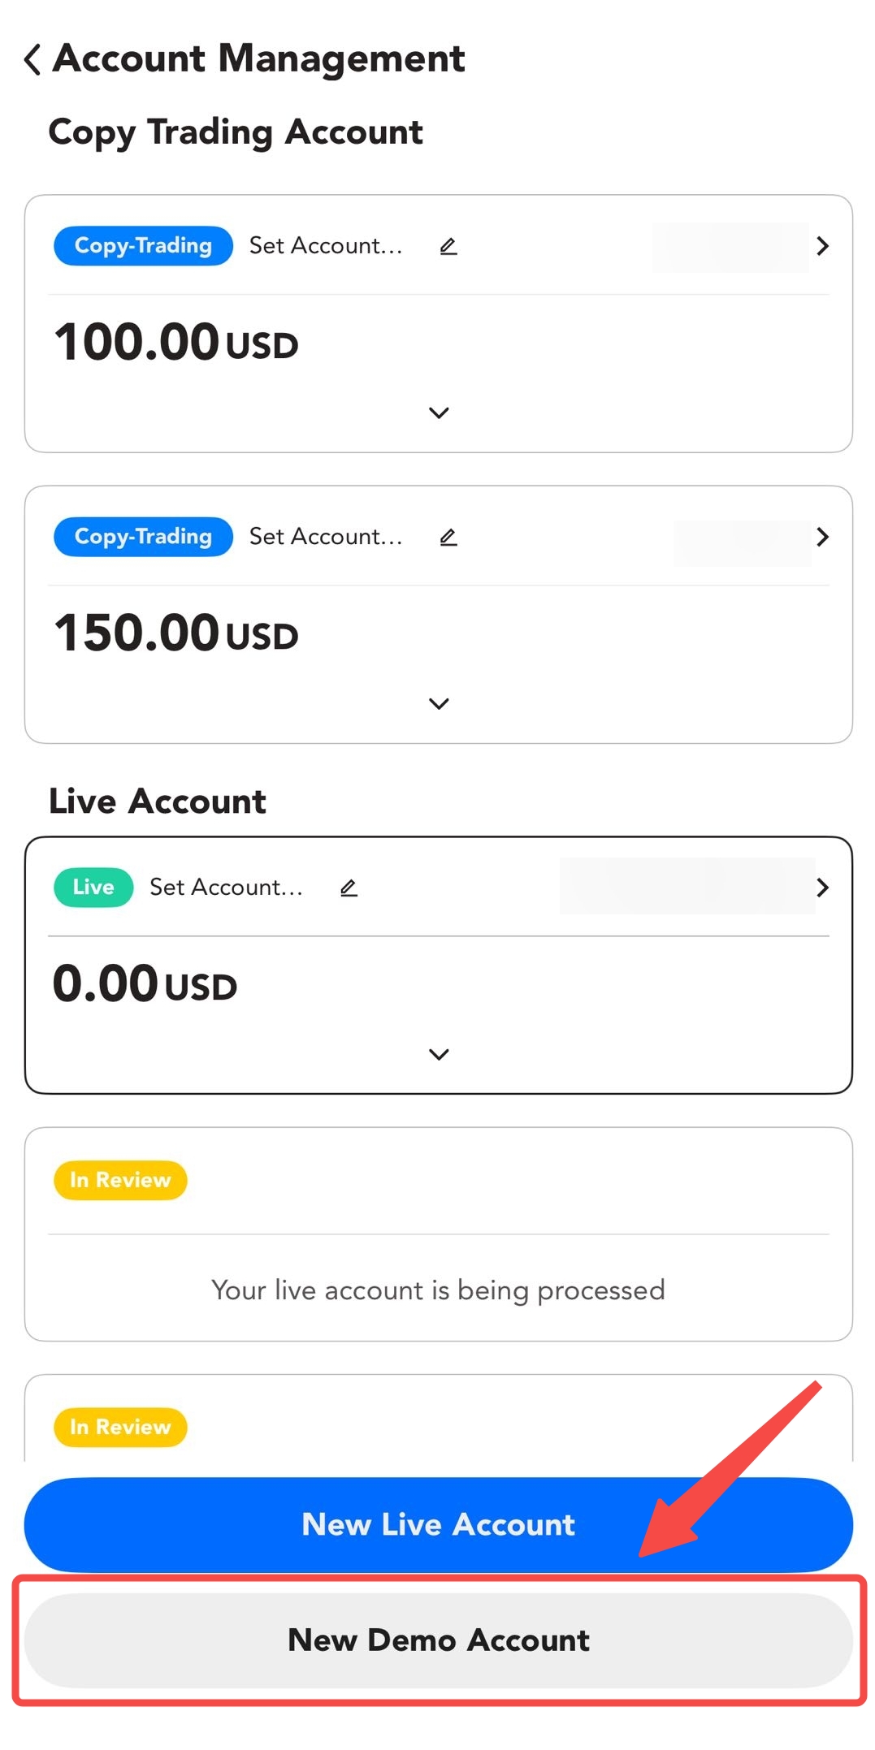Tap the back arrow beside Account Management
The height and width of the screenshot is (1750, 875).
(x=32, y=59)
